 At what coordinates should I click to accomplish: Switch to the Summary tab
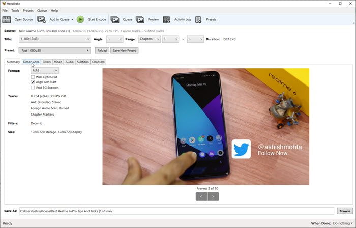tap(13, 62)
